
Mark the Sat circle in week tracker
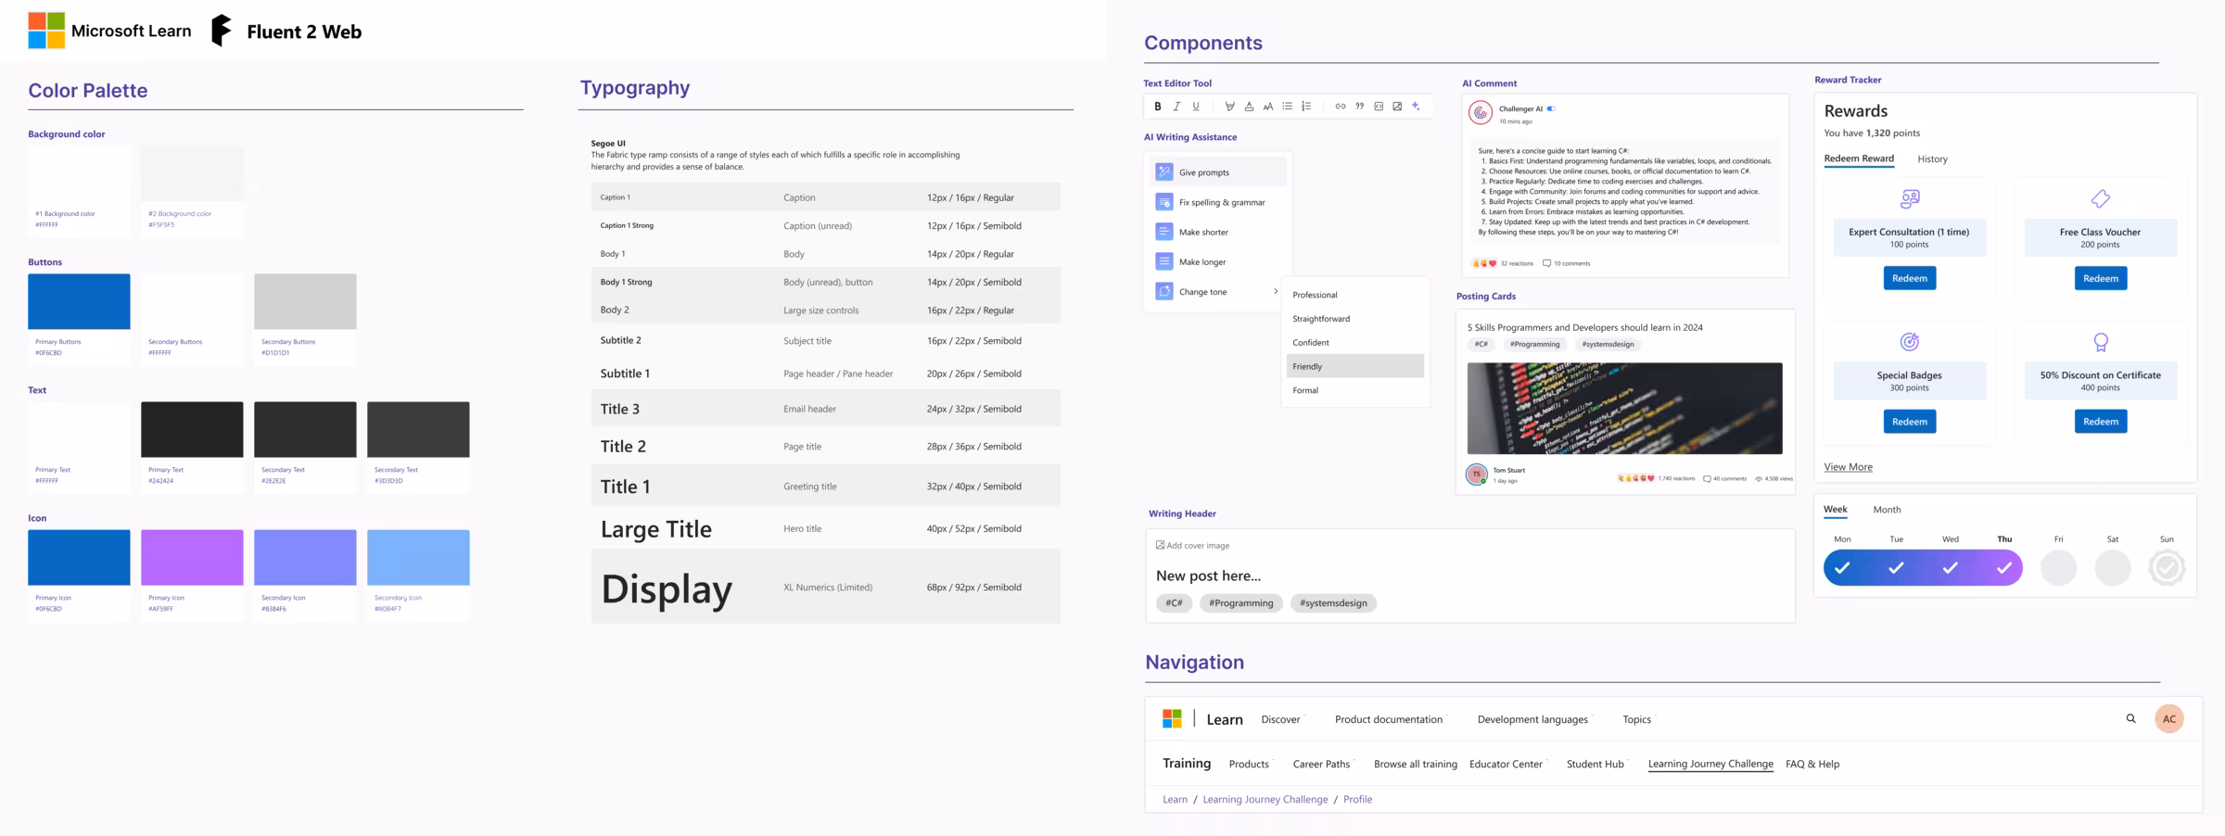point(2113,567)
